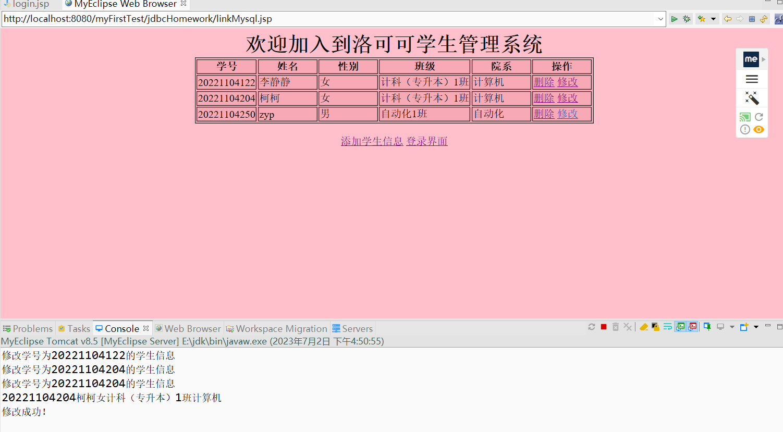Click the debug bug icon in browser toolbar
The image size is (783, 432).
(687, 19)
